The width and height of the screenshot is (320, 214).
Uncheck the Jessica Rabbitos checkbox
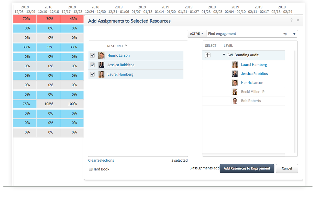tap(93, 65)
